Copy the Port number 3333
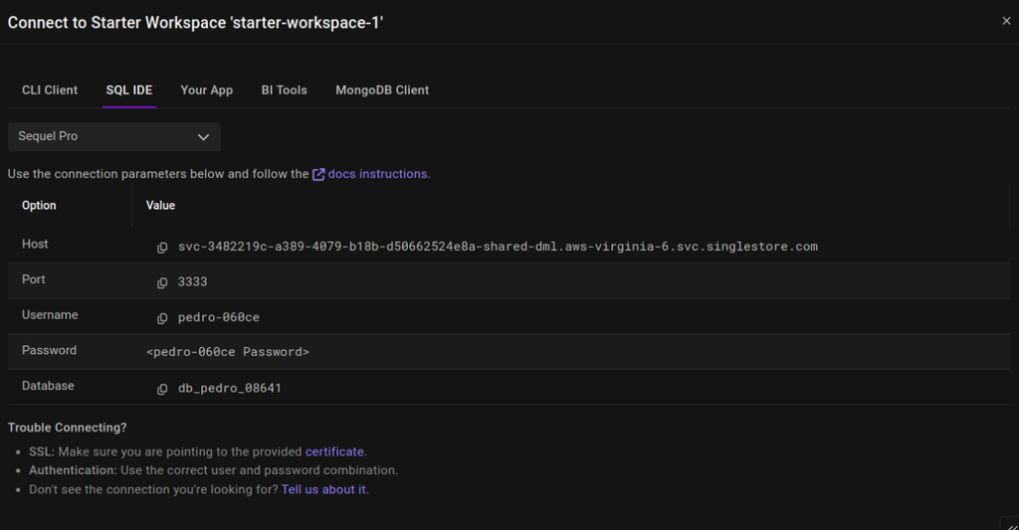The width and height of the screenshot is (1019, 530). tap(162, 282)
